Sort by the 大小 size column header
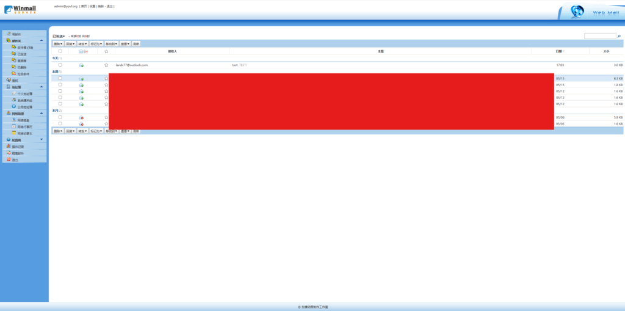Image resolution: width=625 pixels, height=311 pixels. pyautogui.click(x=606, y=51)
